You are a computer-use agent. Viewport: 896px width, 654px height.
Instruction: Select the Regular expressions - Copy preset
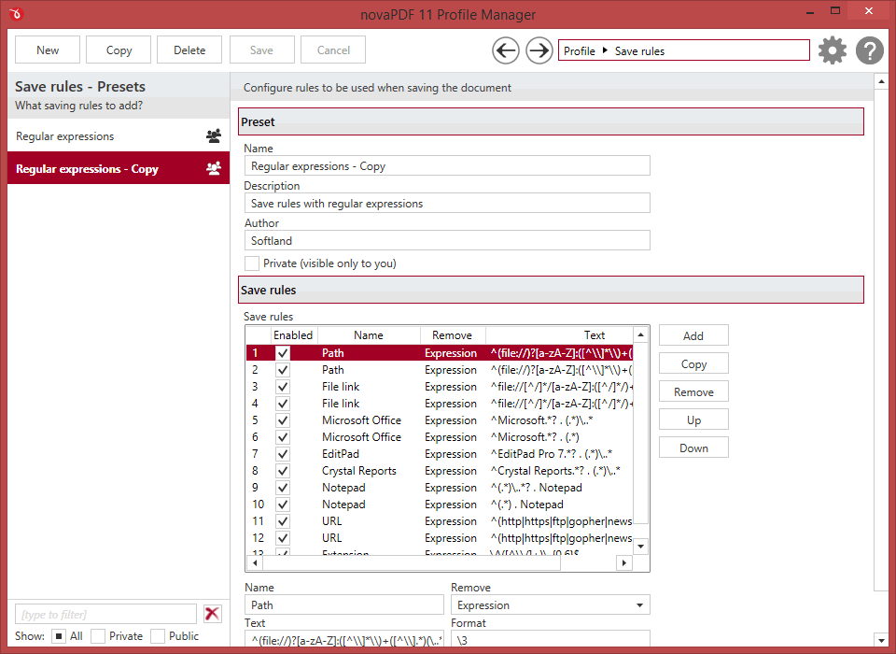tap(119, 169)
